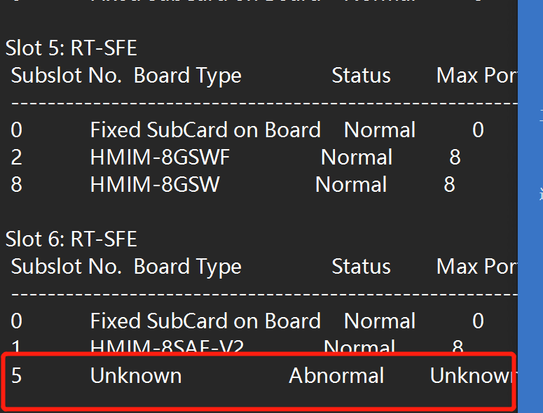543x413 pixels.
Task: Click the Normal status of HMIM-8GSW
Action: [351, 185]
